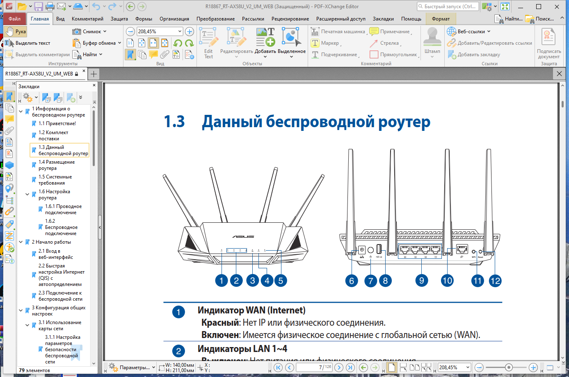
Task: Go to the next page arrow
Action: (x=339, y=368)
